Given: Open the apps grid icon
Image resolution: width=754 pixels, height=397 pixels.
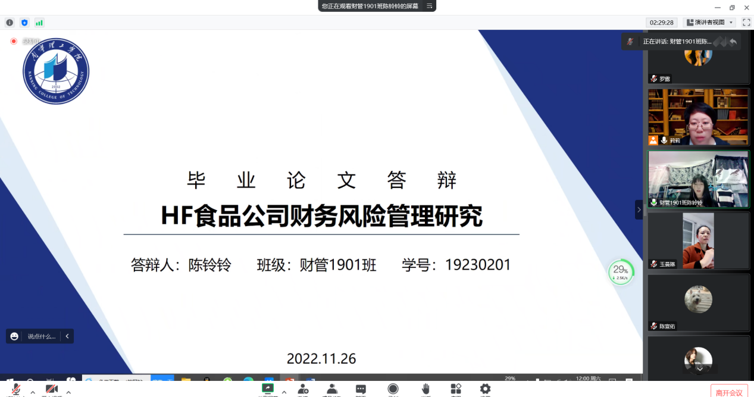Looking at the screenshot, I should (456, 389).
